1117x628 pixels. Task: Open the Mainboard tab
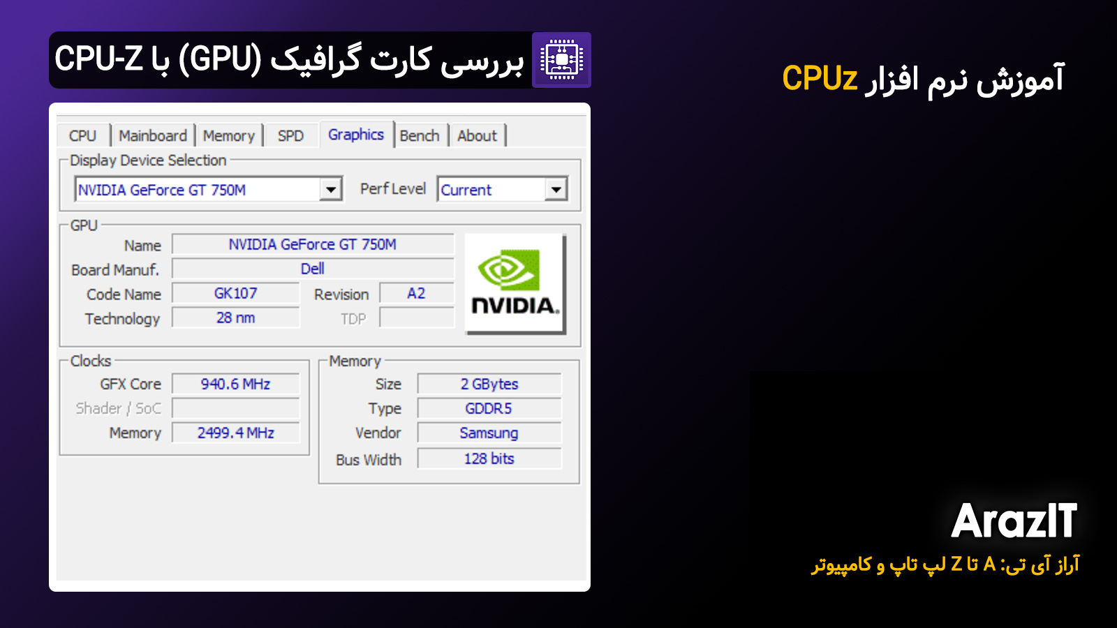pos(153,135)
